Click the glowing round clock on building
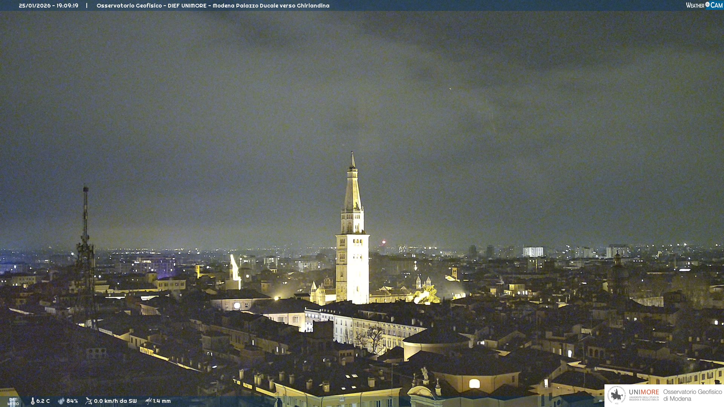Image resolution: width=724 pixels, height=407 pixels. [237, 306]
